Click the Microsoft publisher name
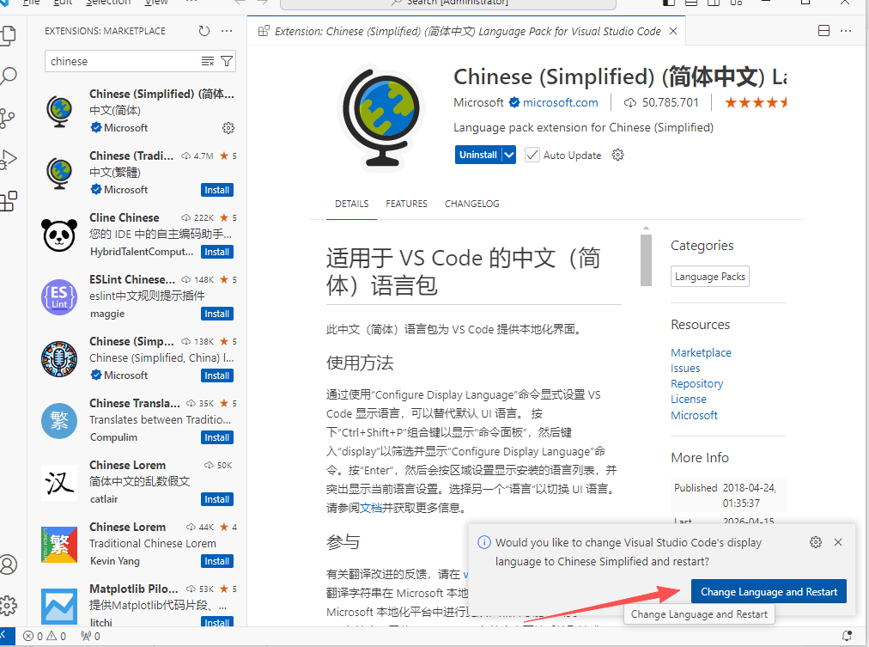The width and height of the screenshot is (869, 647). click(478, 102)
